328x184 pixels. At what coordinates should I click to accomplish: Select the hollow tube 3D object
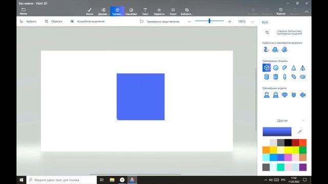[276, 77]
